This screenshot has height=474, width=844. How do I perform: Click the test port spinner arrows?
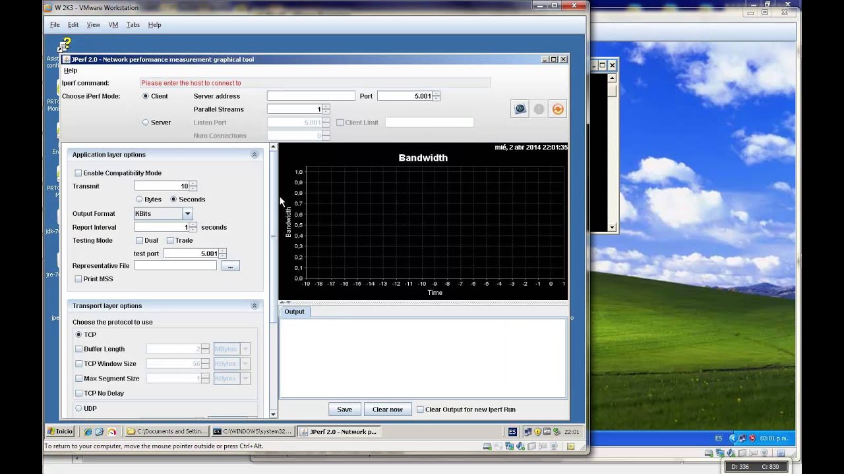pos(222,253)
